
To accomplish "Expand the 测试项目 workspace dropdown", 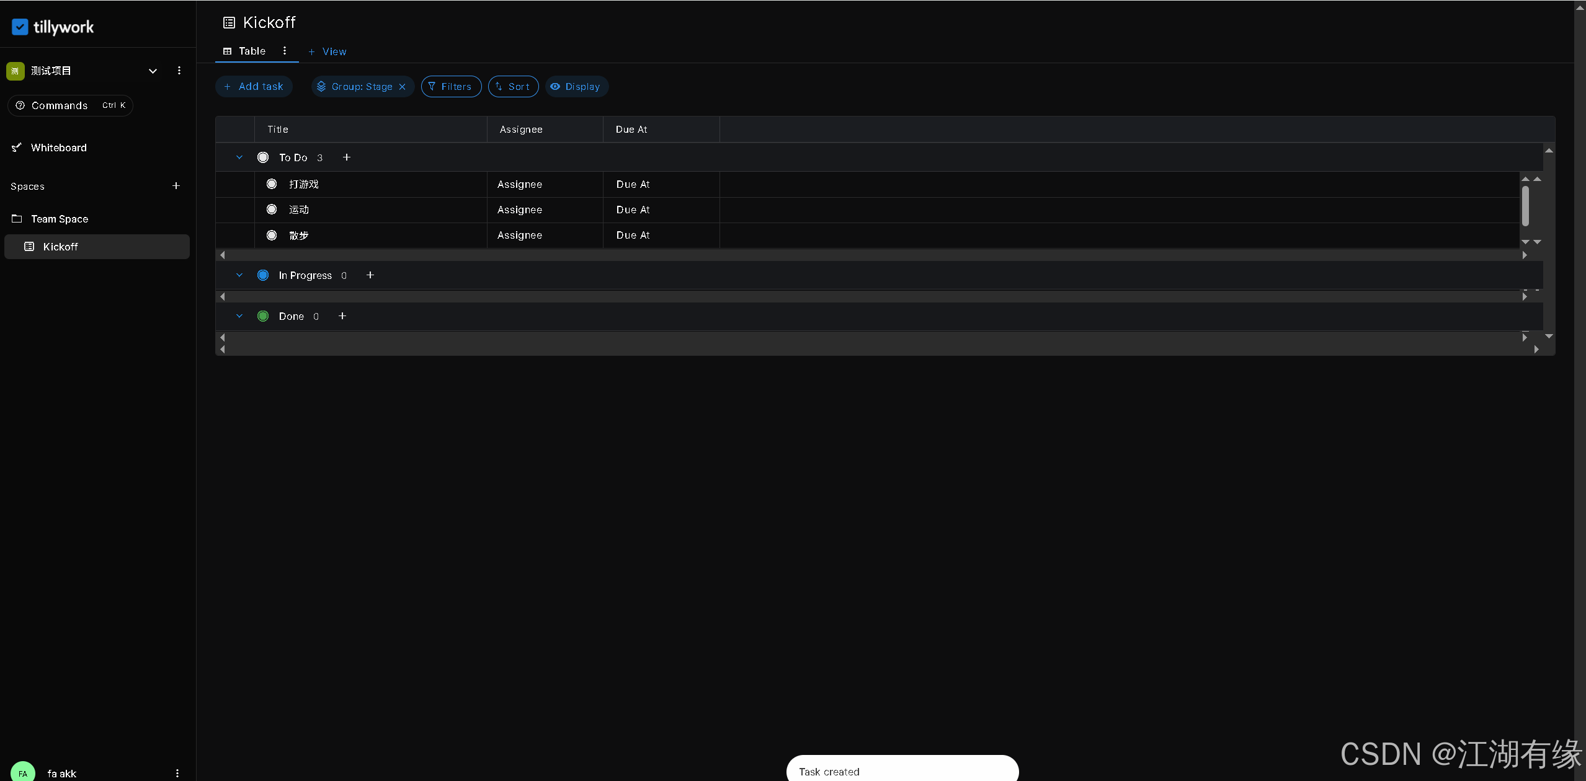I will [x=153, y=71].
